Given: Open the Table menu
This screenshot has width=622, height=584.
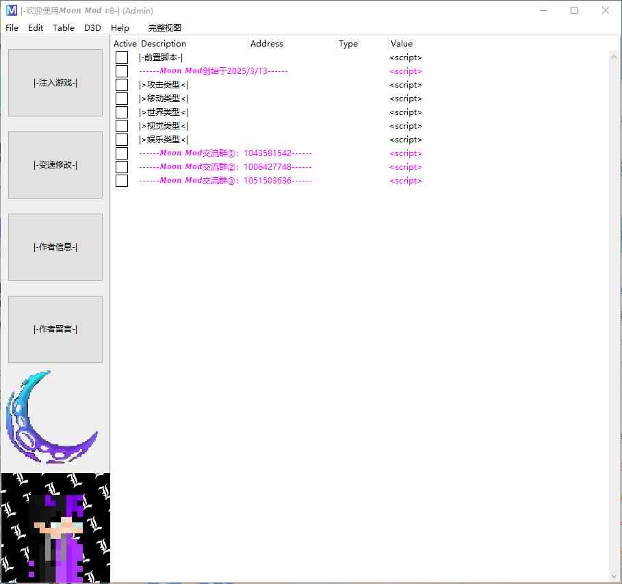Looking at the screenshot, I should (x=64, y=28).
